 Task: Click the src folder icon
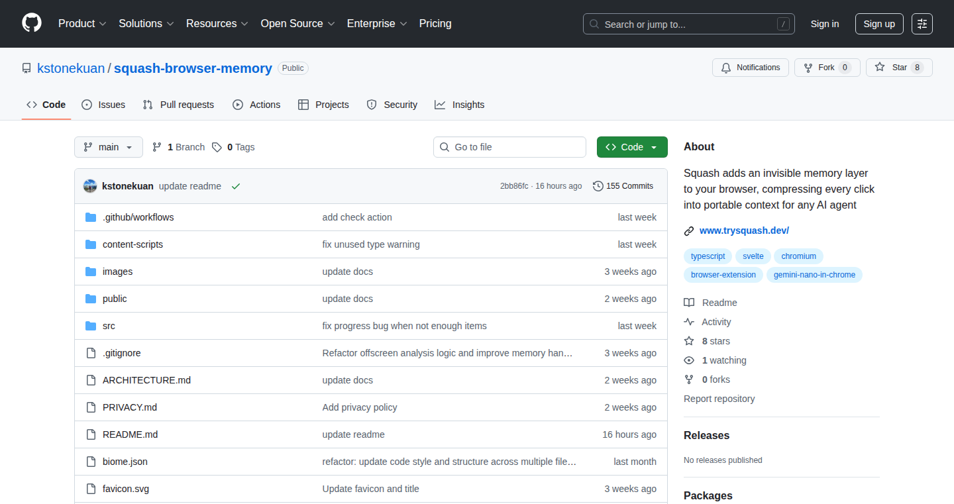pos(91,326)
